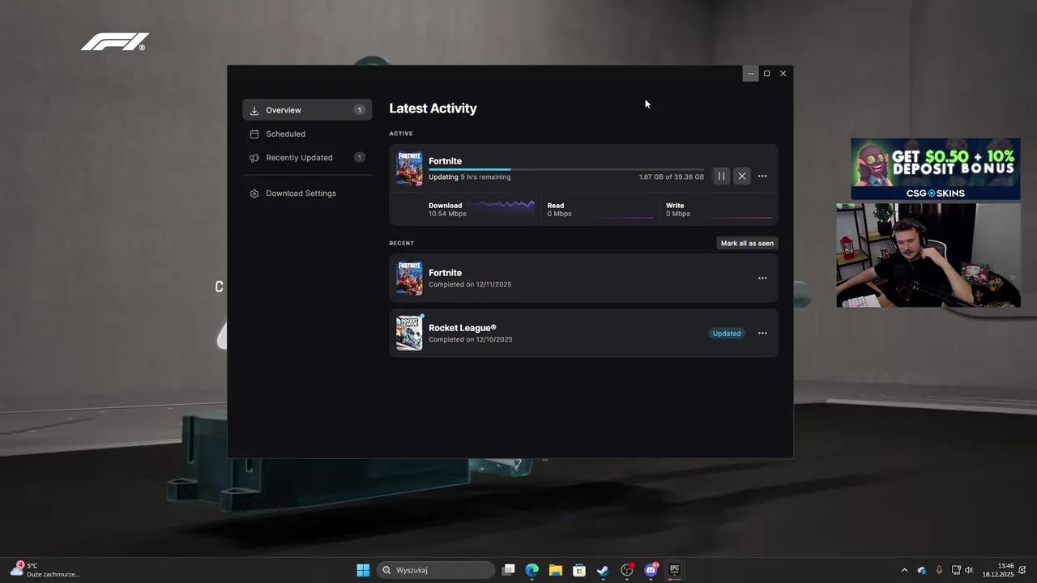Click the Write 0 Mbps stat
Viewport: 1037px width, 583px height.
678,210
